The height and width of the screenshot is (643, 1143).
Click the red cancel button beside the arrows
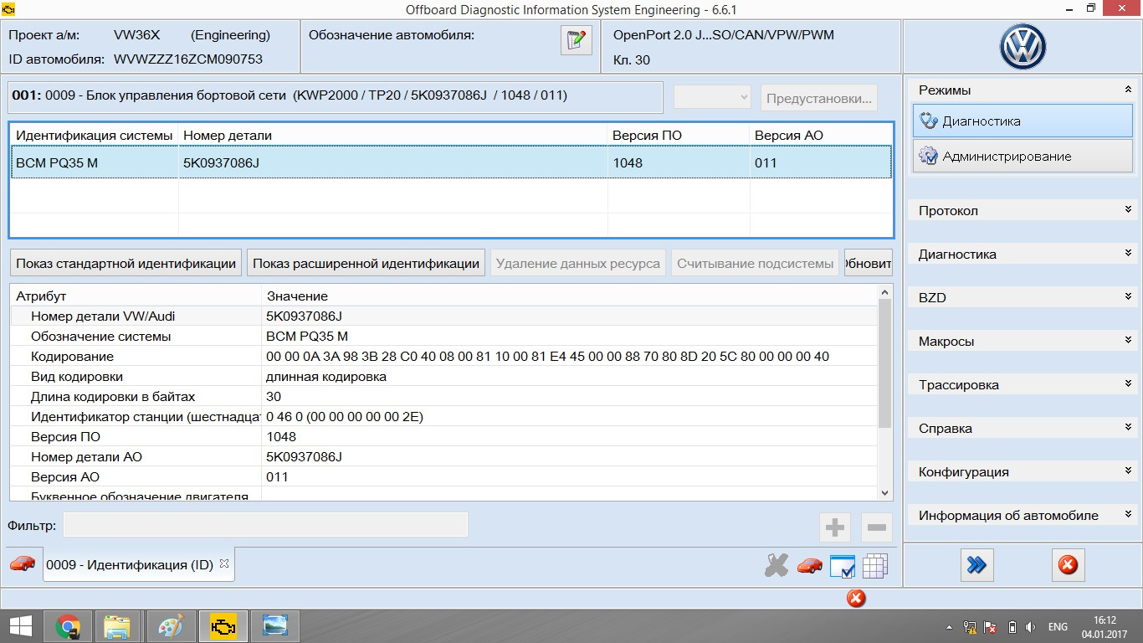[1068, 565]
